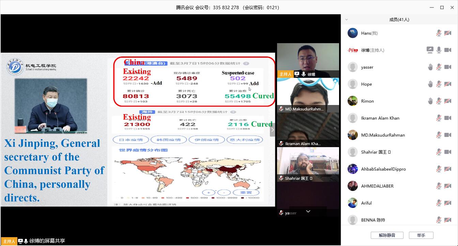Select the 意大利疫情 tab on the slide
This screenshot has height=246, width=458.
pyautogui.click(x=244, y=140)
